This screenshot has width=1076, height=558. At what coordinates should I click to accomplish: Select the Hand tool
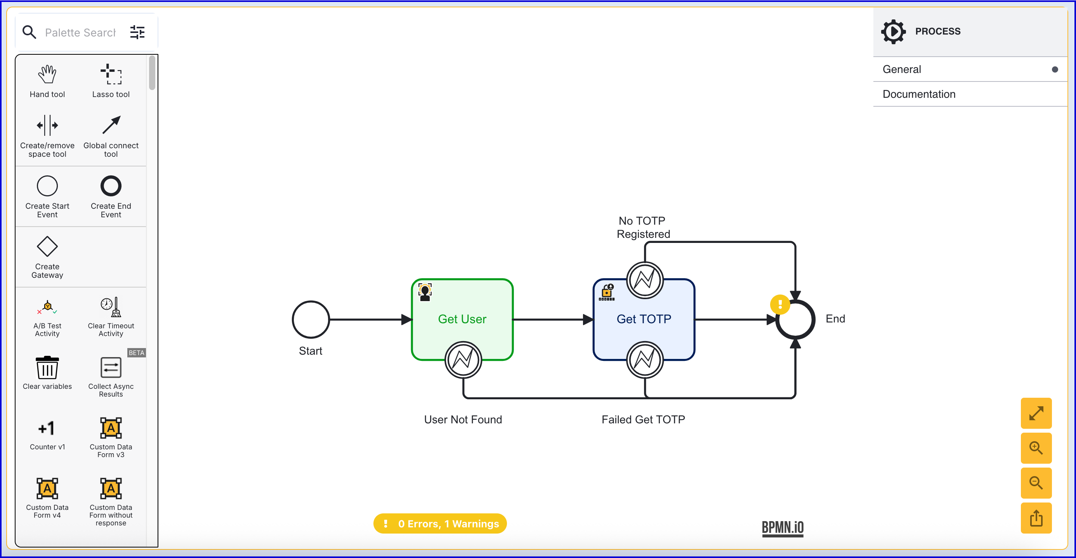click(x=47, y=75)
